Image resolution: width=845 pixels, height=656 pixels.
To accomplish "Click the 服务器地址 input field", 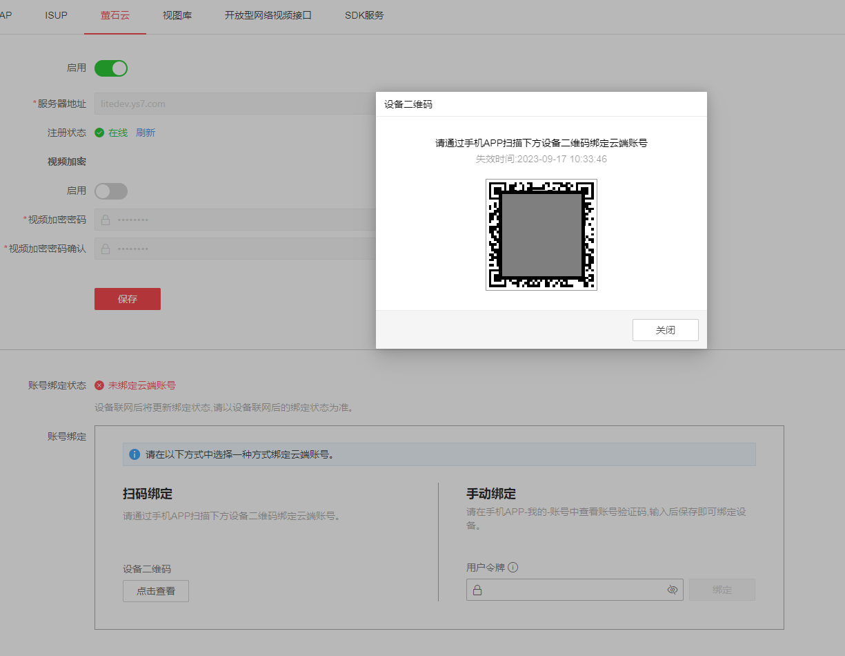I will (x=235, y=104).
